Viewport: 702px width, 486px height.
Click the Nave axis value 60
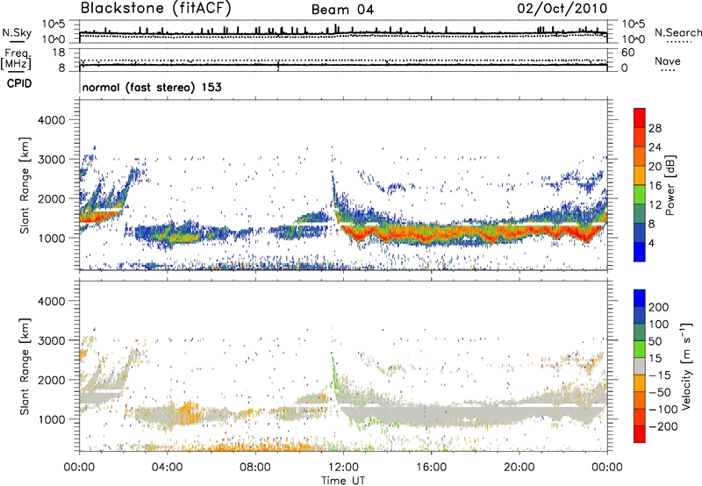[627, 53]
